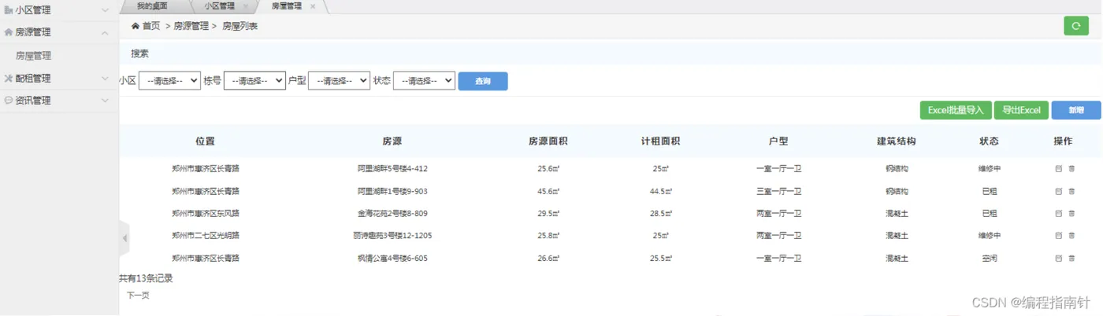Delete the 金海花苑2号楼8-809 row
This screenshot has width=1103, height=316.
coord(1071,213)
